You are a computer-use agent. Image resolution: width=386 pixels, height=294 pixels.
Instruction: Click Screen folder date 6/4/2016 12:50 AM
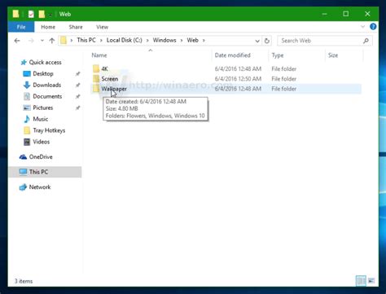click(238, 79)
